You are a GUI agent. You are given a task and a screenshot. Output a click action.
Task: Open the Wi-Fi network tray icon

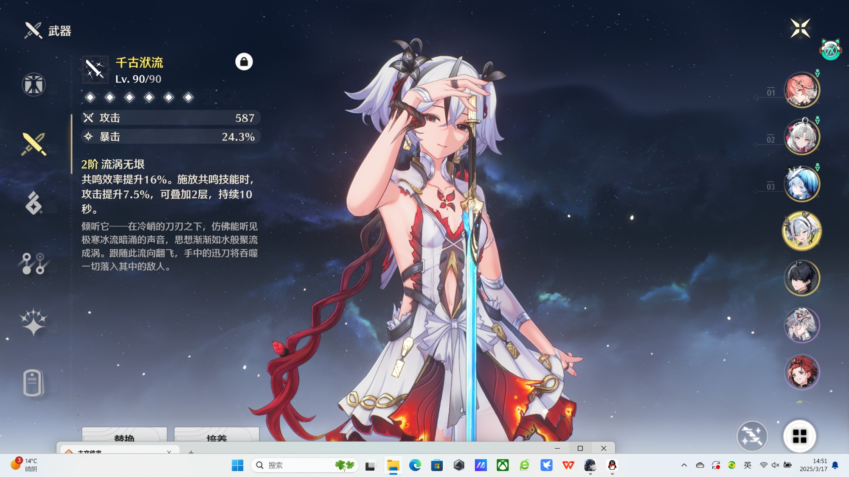pos(763,465)
